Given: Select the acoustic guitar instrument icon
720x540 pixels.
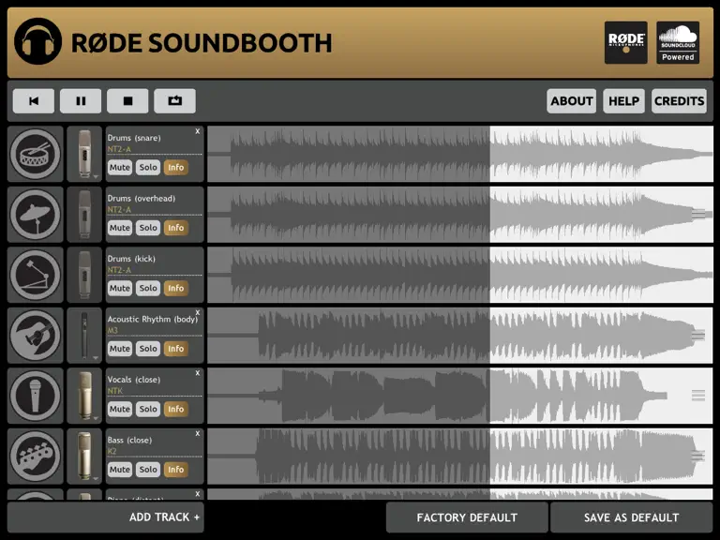Looking at the screenshot, I should pos(36,336).
